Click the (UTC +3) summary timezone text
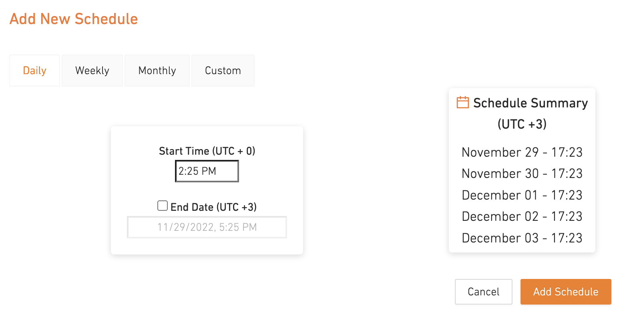The image size is (619, 315). point(522,124)
